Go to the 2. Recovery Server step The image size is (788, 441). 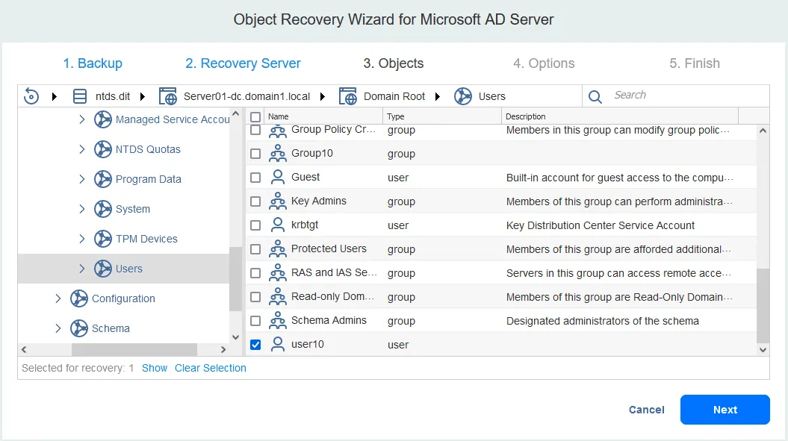point(243,63)
